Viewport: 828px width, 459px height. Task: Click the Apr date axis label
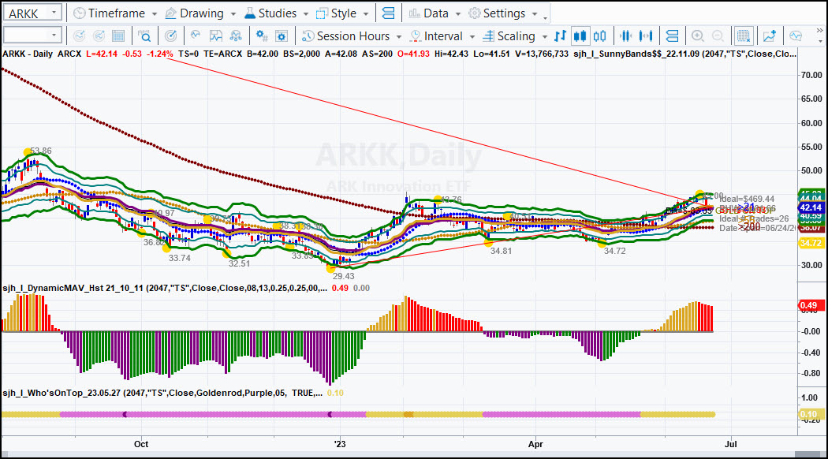pos(535,444)
